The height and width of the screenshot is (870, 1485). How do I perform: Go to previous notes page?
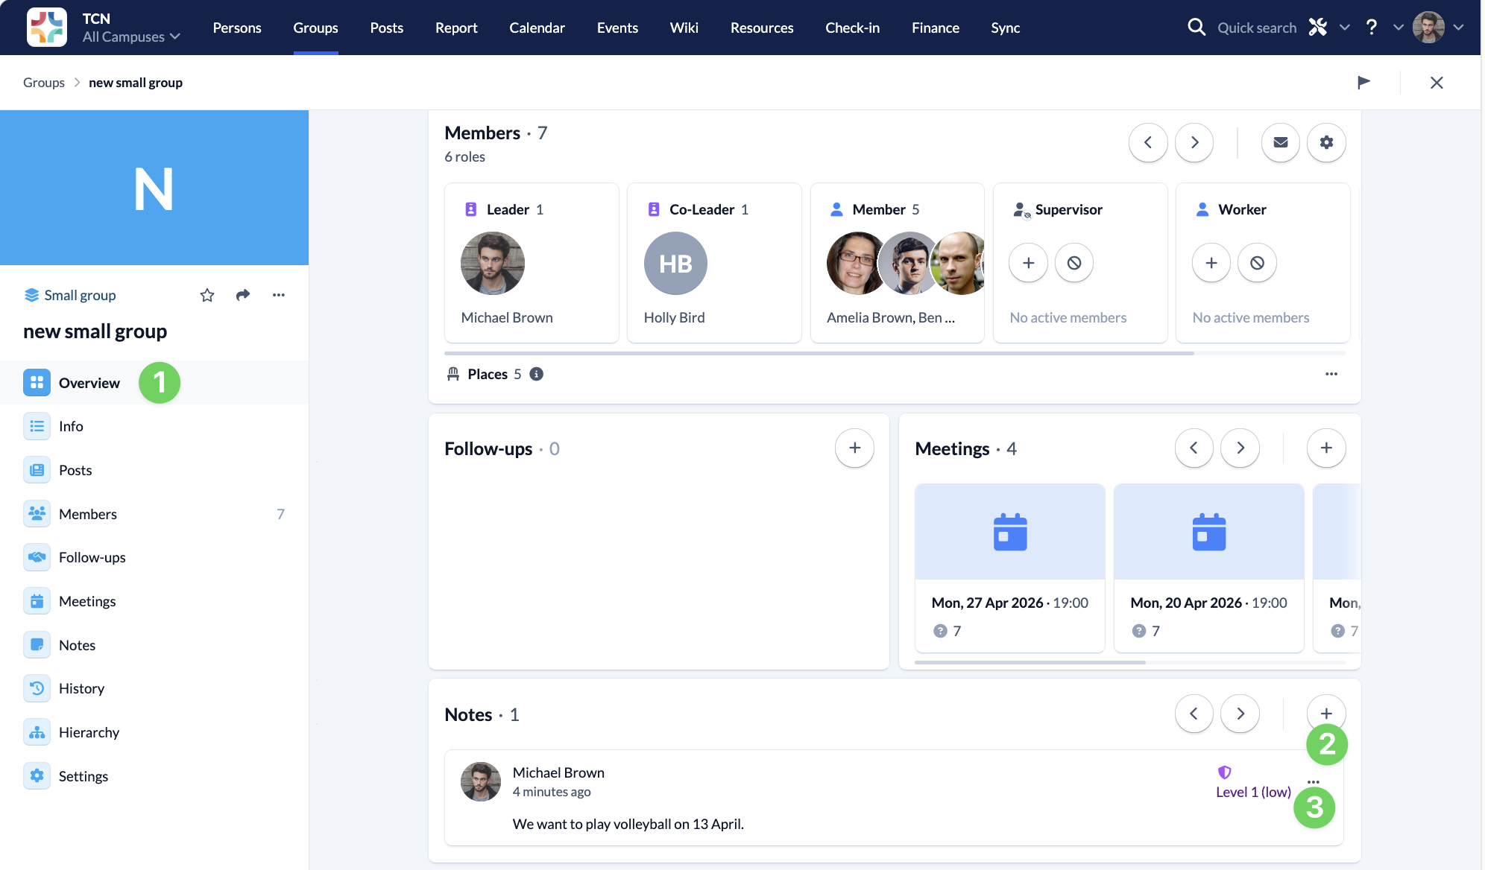click(1194, 714)
